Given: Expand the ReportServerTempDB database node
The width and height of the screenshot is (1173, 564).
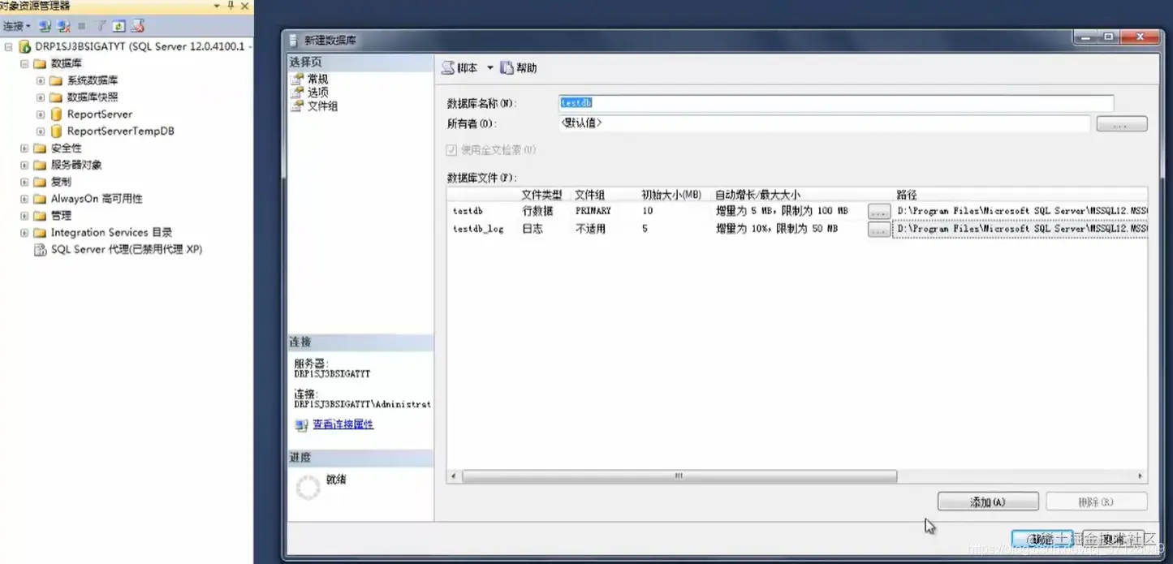Looking at the screenshot, I should tap(41, 131).
